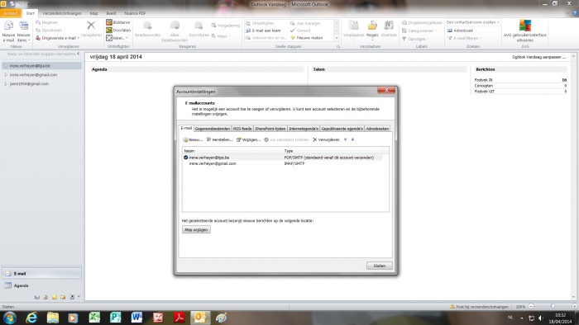
Task: Click the Sluiten button in the dialog
Action: (x=379, y=266)
